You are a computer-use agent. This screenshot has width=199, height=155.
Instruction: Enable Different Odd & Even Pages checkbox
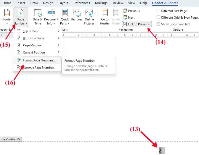[158, 17]
